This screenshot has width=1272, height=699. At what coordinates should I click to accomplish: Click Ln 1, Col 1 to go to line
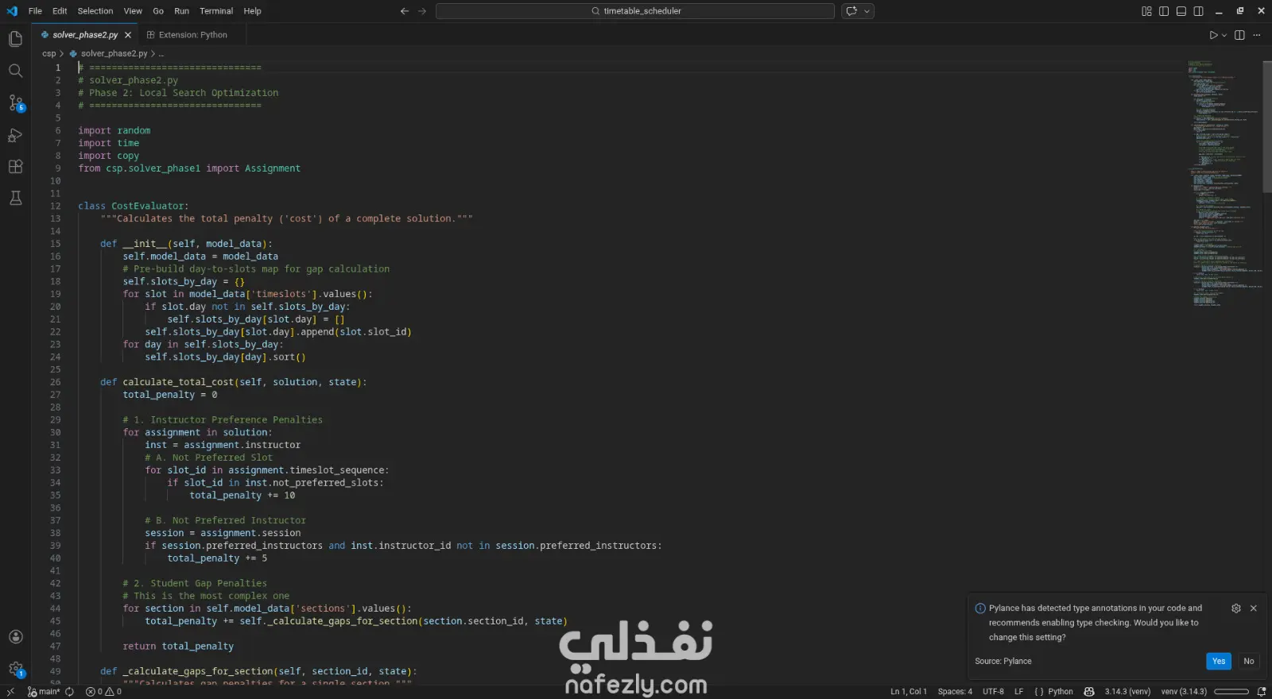pyautogui.click(x=909, y=692)
